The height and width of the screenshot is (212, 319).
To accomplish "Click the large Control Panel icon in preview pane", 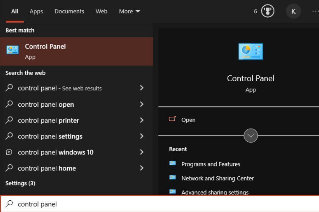I will pyautogui.click(x=251, y=51).
